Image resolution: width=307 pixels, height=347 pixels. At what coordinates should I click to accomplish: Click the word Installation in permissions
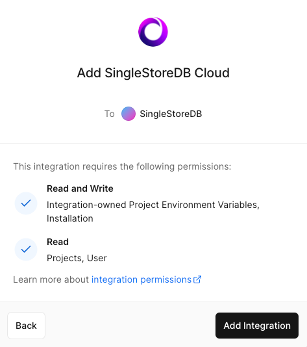[70, 218]
